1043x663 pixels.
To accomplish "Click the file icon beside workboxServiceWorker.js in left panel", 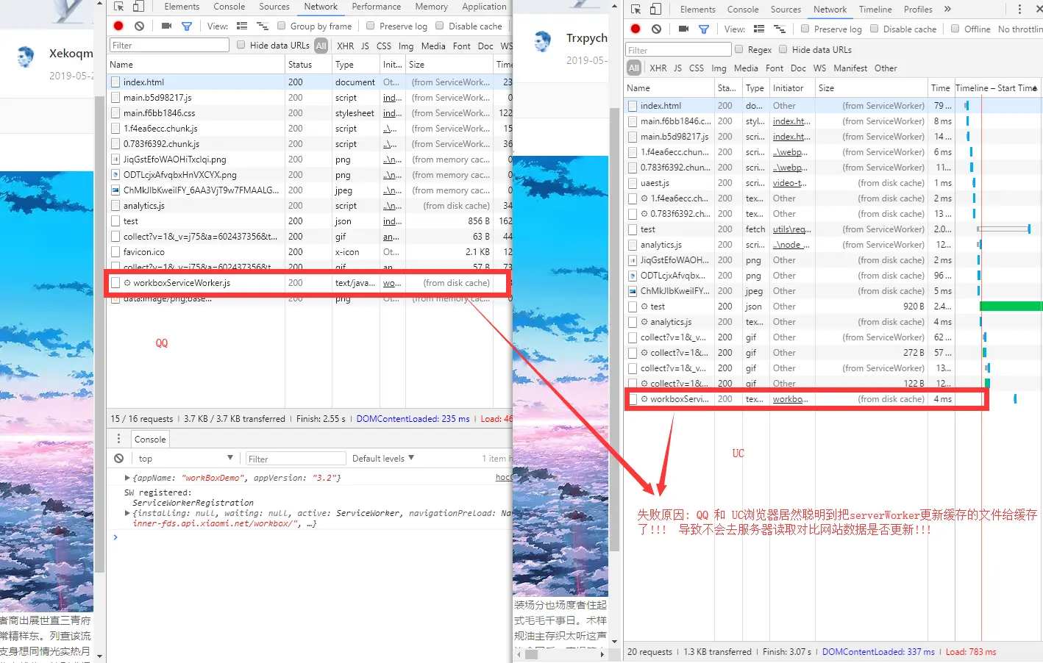I will [115, 282].
